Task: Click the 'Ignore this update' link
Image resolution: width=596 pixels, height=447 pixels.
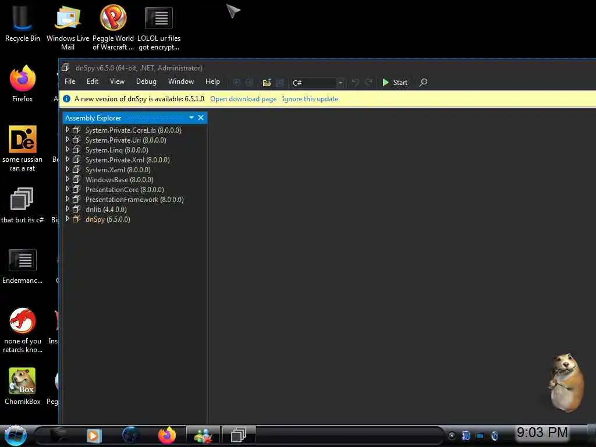Action: pyautogui.click(x=310, y=99)
